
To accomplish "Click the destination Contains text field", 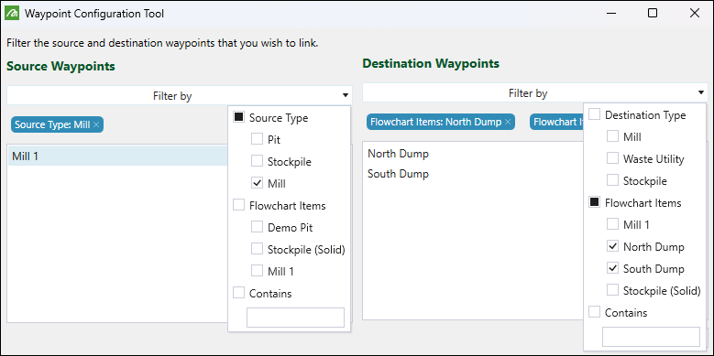I will pyautogui.click(x=651, y=337).
